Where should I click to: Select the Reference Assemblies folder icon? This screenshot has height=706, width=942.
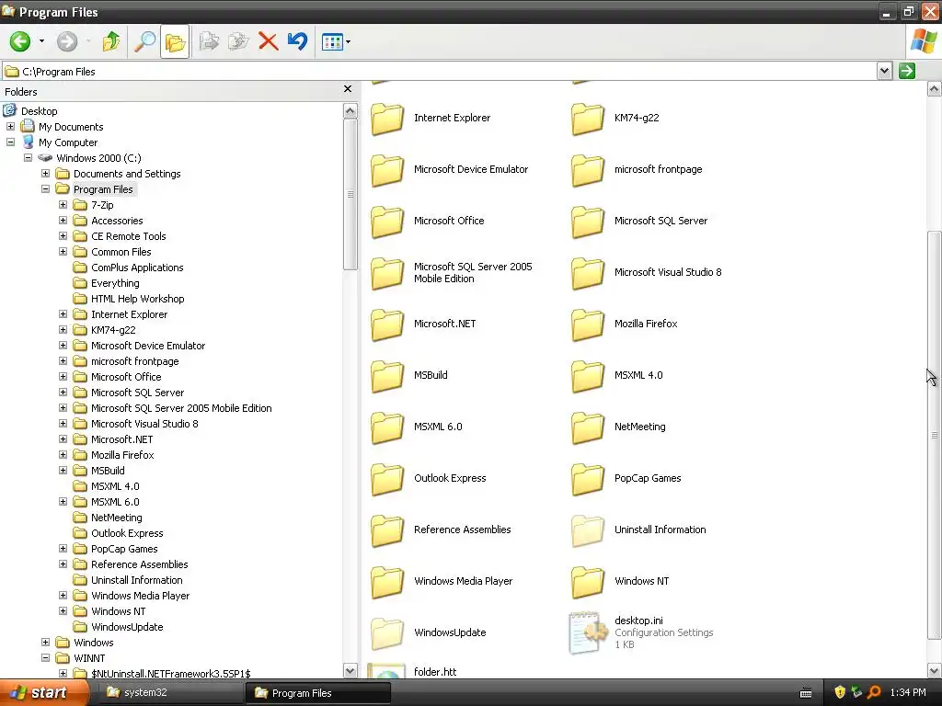pos(387,530)
